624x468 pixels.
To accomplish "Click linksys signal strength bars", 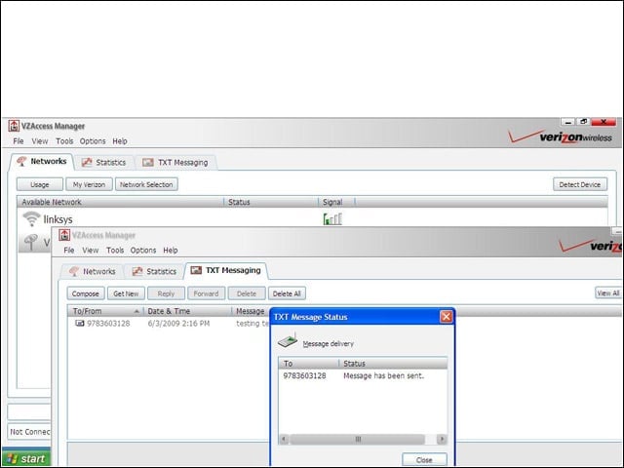I will pos(332,218).
